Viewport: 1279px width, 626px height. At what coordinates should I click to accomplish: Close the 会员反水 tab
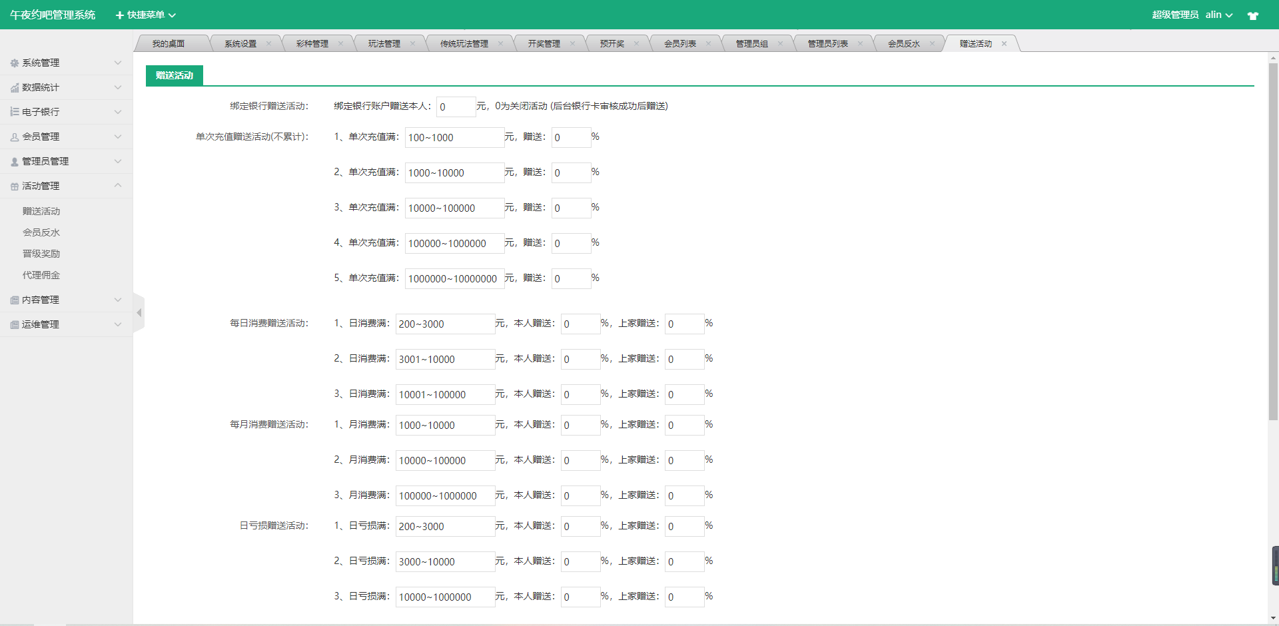coord(932,44)
